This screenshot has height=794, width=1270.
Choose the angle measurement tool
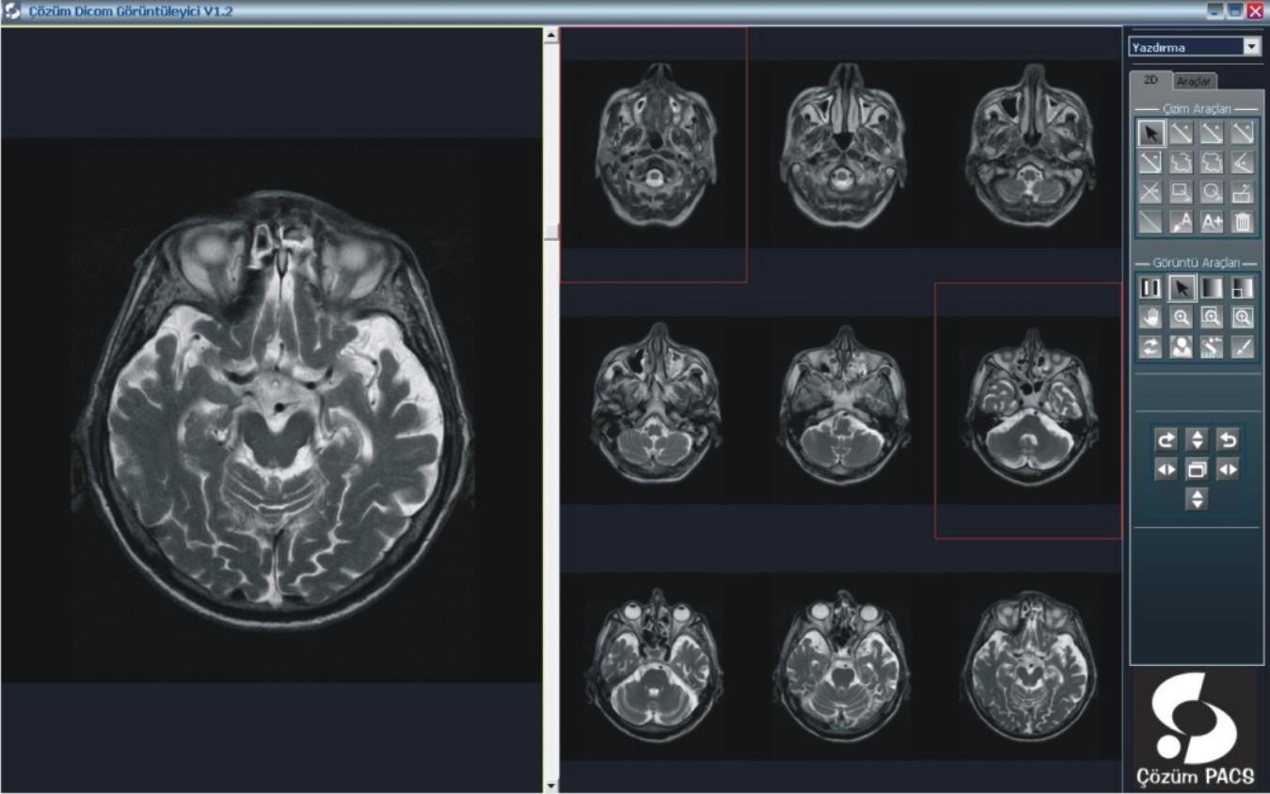[x=1242, y=164]
